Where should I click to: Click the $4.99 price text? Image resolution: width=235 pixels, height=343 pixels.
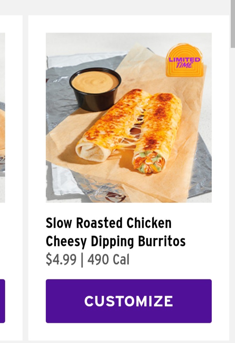(x=61, y=260)
